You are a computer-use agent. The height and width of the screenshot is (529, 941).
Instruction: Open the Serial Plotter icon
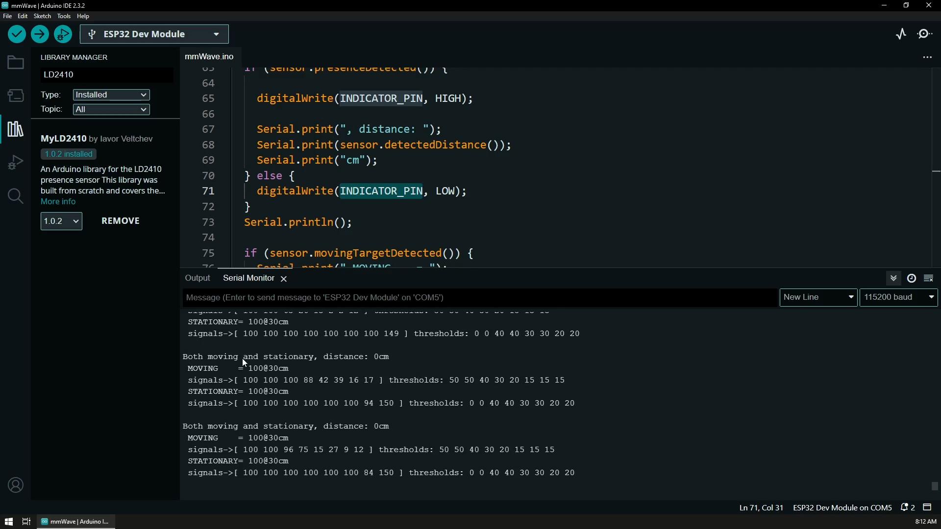(901, 34)
